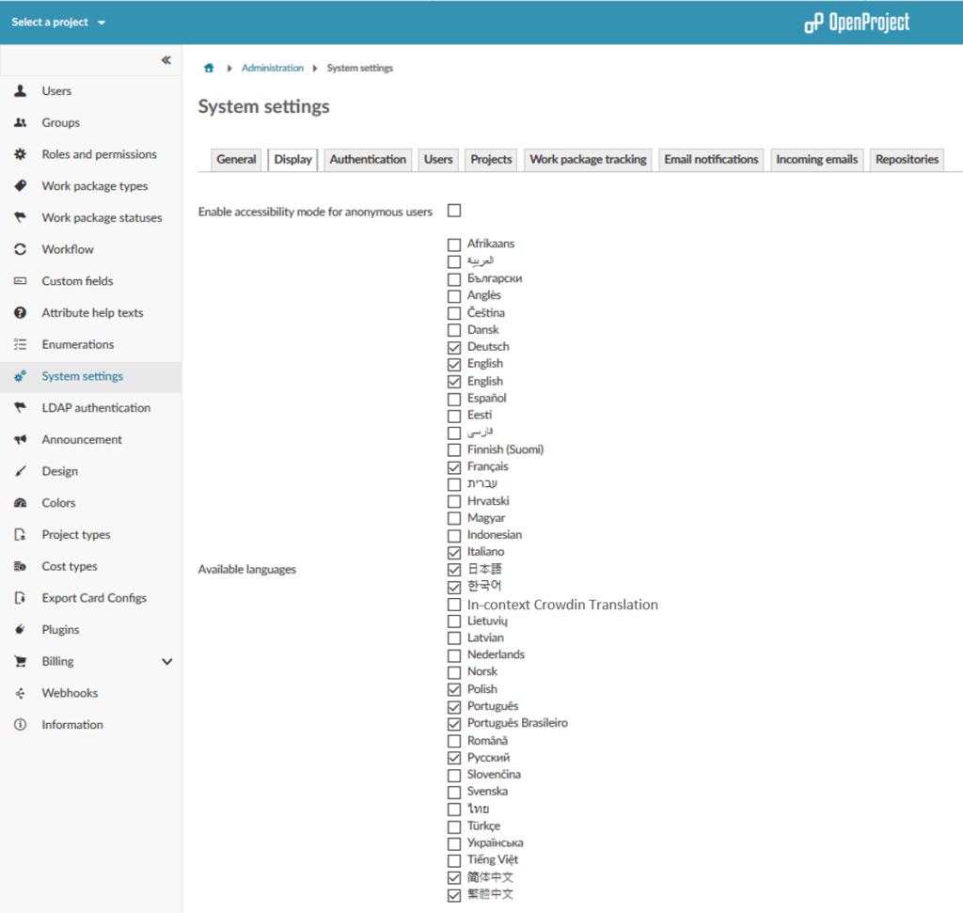Open the Email notifications tab
This screenshot has width=963, height=913.
710,159
